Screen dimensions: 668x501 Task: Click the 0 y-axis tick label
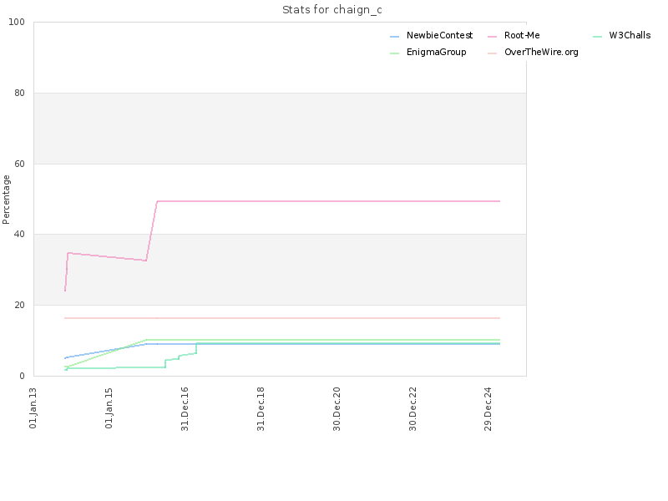point(23,376)
